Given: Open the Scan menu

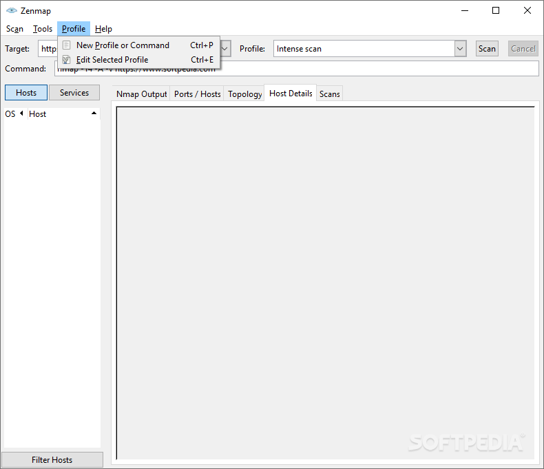Looking at the screenshot, I should 14,29.
